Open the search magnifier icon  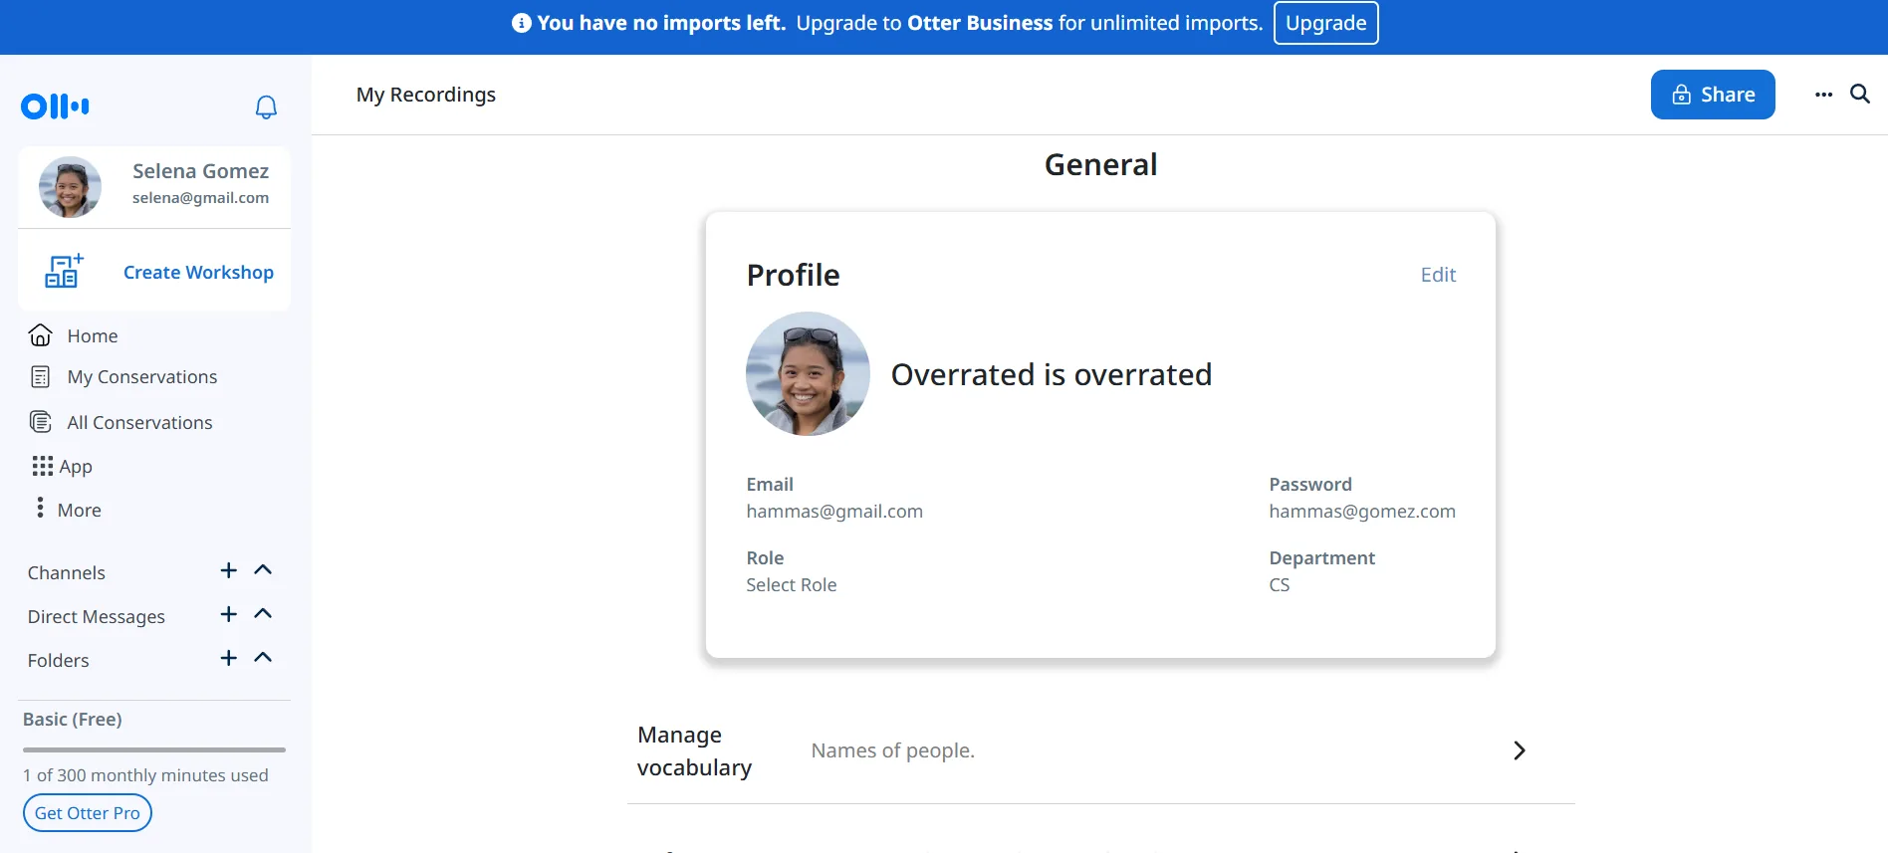(1859, 95)
